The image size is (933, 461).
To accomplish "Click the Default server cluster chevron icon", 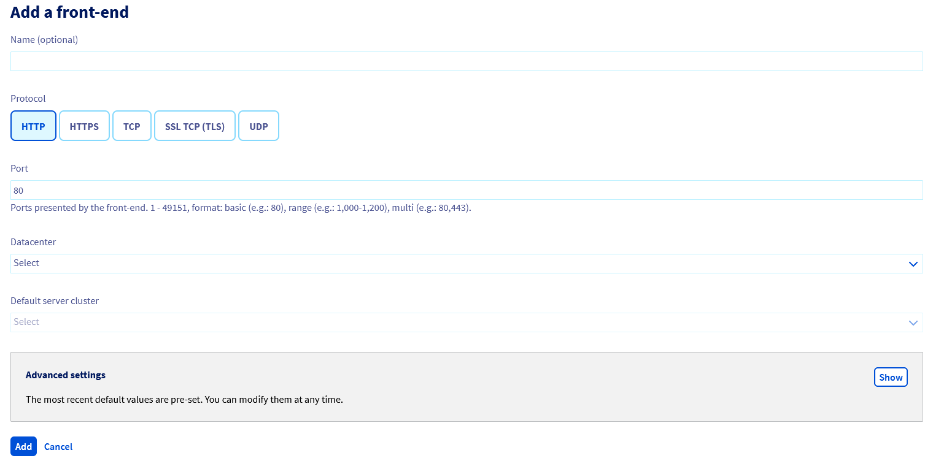I will (914, 322).
